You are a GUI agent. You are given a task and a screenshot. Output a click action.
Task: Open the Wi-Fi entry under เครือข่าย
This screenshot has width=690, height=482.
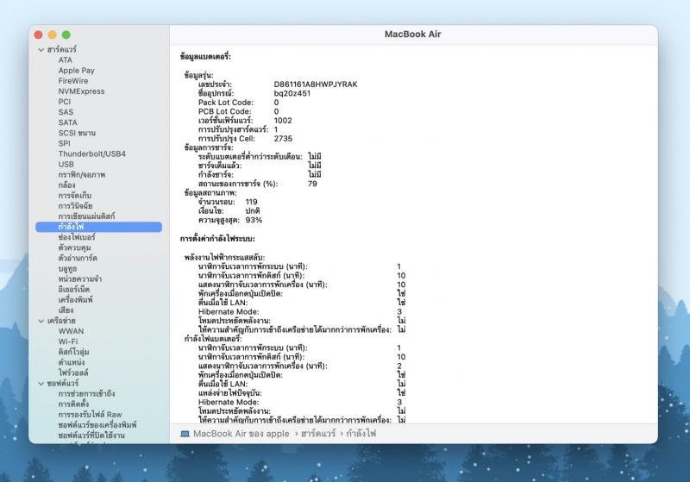(68, 341)
